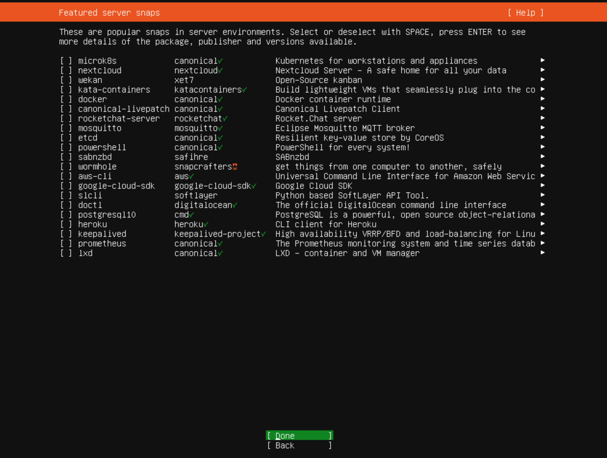Open details arrow for postgresql10 row
The width and height of the screenshot is (607, 458).
pos(542,214)
